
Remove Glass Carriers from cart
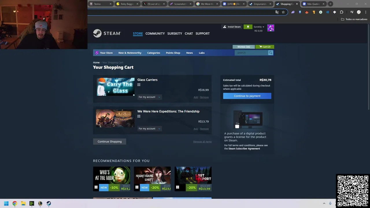click(x=204, y=97)
